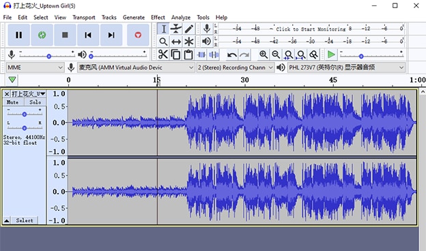The width and height of the screenshot is (426, 251).
Task: Copy the selection with the Copy icon
Action: (175, 54)
